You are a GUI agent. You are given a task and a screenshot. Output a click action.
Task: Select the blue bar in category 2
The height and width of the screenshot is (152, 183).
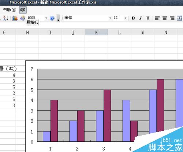coord(73,131)
